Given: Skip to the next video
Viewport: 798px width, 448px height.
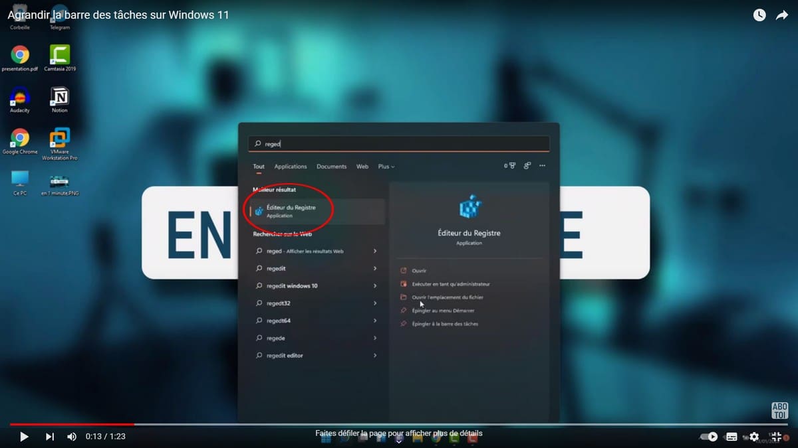Looking at the screenshot, I should [x=50, y=437].
